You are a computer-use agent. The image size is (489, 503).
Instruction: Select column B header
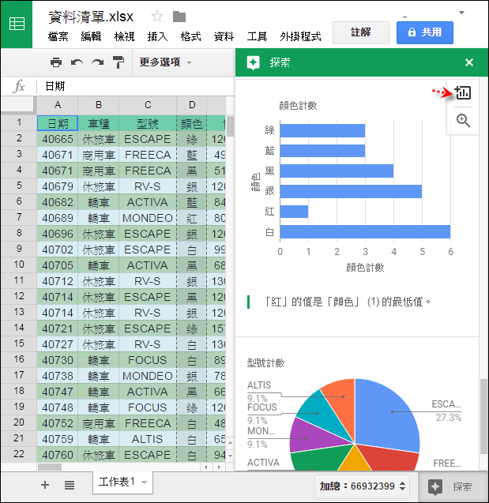[99, 105]
